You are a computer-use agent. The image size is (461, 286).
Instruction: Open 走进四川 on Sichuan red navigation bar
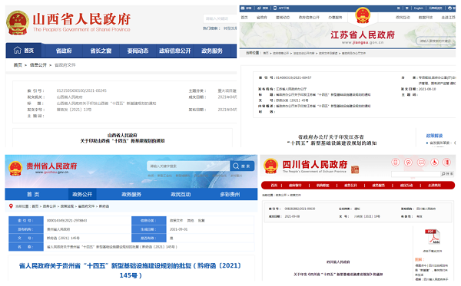pos(434,186)
